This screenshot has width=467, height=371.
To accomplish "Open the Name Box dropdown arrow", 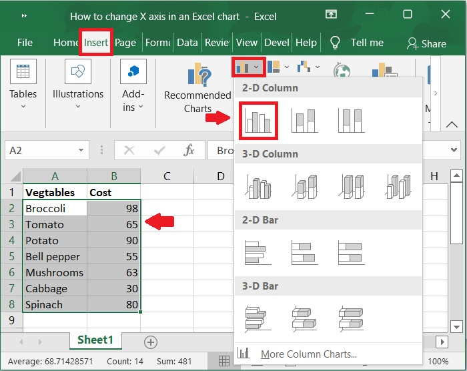I will (81, 150).
